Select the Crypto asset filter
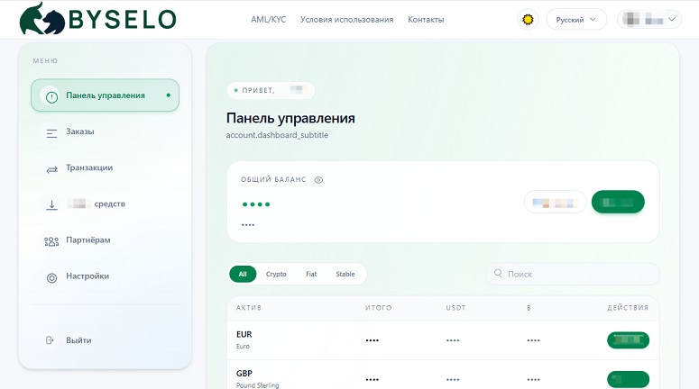The height and width of the screenshot is (389, 699). click(276, 274)
